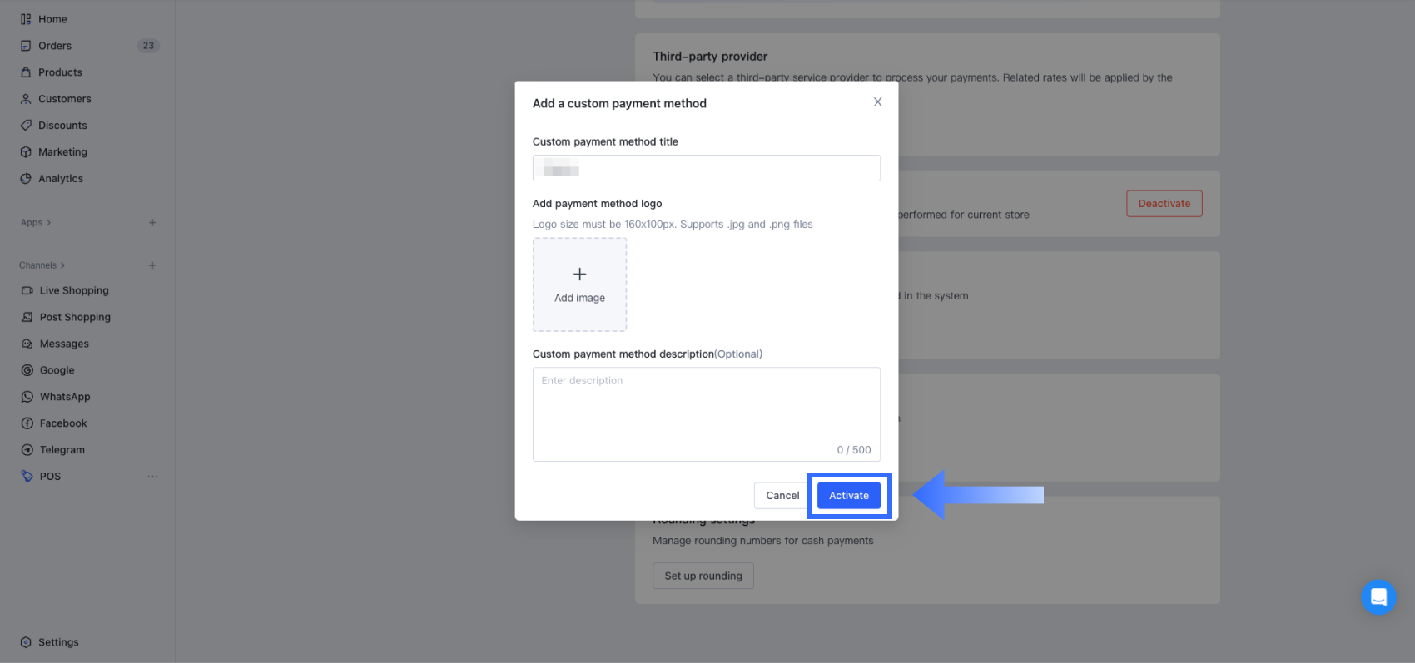Viewport: 1415px width, 663px height.
Task: Click the Settings gear icon
Action: pos(26,642)
